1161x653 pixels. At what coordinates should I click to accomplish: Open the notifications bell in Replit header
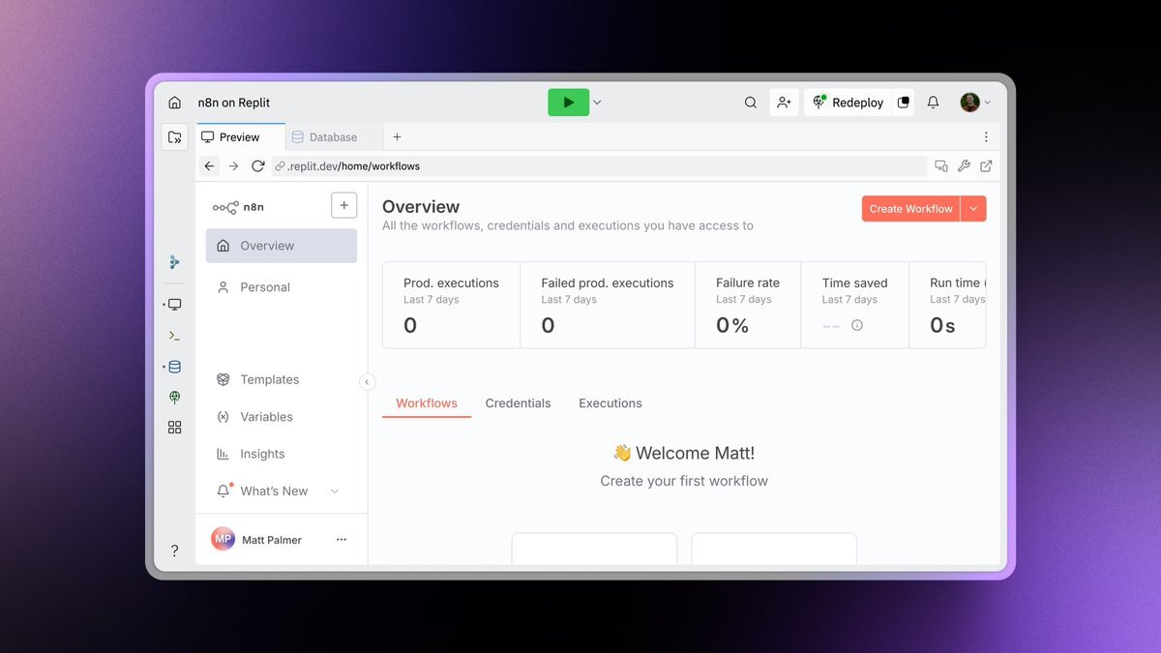[934, 103]
